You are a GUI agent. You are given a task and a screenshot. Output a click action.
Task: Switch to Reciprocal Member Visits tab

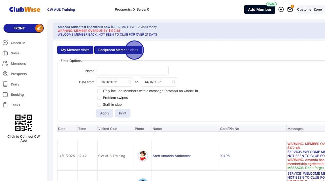tap(118, 50)
